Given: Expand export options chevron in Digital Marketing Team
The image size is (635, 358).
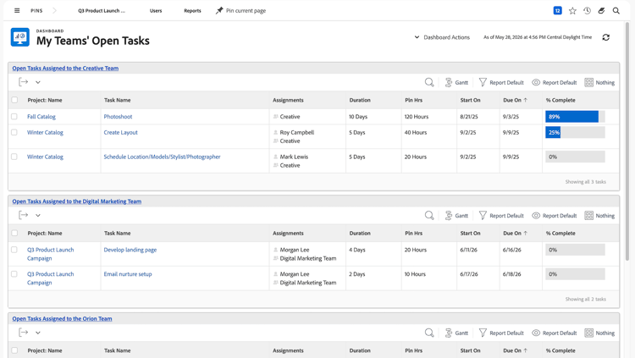Looking at the screenshot, I should point(37,216).
